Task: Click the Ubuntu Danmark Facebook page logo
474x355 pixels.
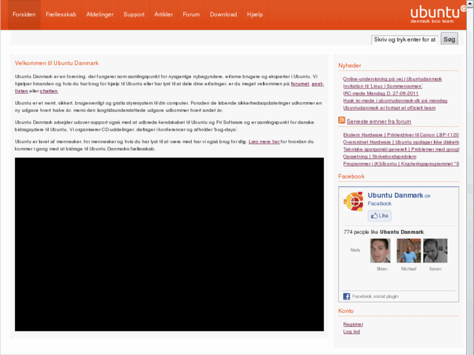Action: pyautogui.click(x=353, y=201)
